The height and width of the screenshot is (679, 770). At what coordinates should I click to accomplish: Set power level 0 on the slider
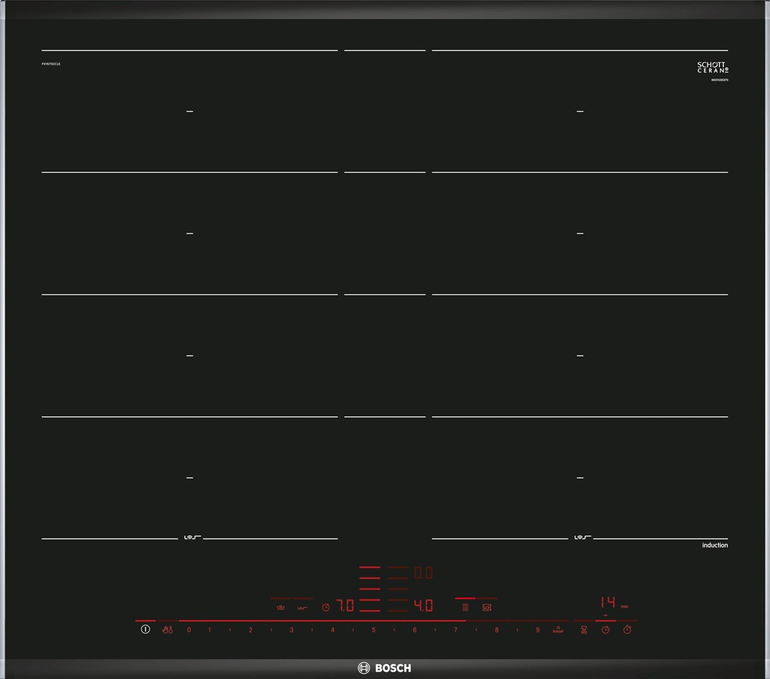click(x=189, y=630)
